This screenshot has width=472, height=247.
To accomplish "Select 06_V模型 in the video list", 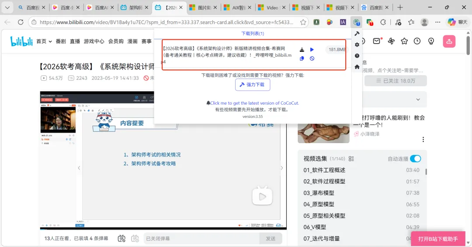I will tap(361, 227).
